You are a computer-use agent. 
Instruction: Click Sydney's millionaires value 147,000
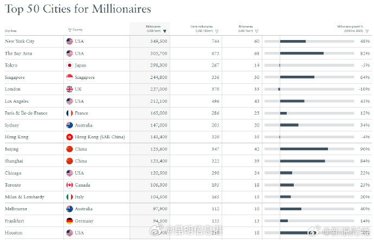point(157,125)
